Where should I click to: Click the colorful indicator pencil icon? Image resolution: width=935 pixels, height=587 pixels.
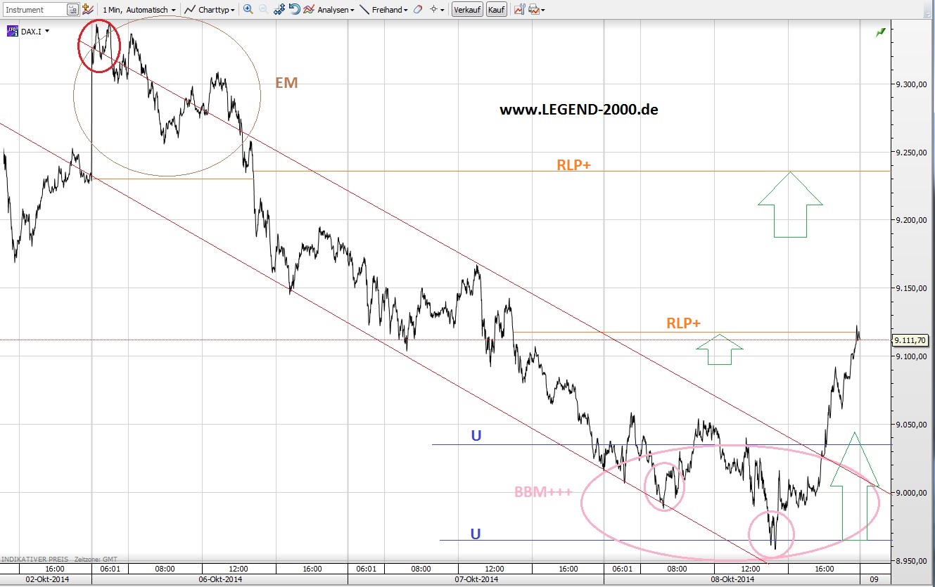(x=87, y=9)
